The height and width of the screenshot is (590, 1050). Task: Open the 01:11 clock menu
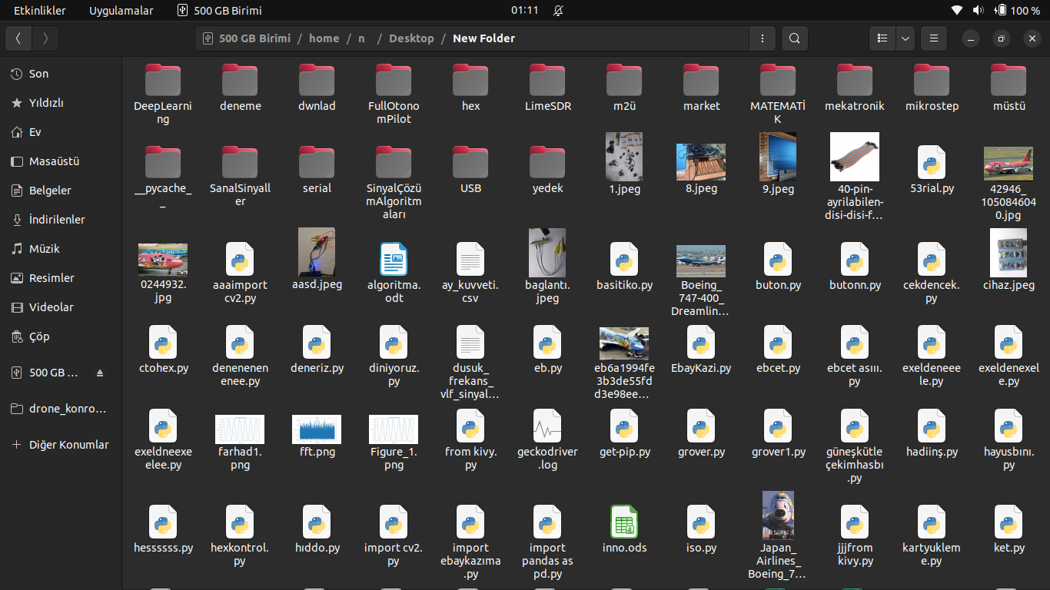click(525, 11)
